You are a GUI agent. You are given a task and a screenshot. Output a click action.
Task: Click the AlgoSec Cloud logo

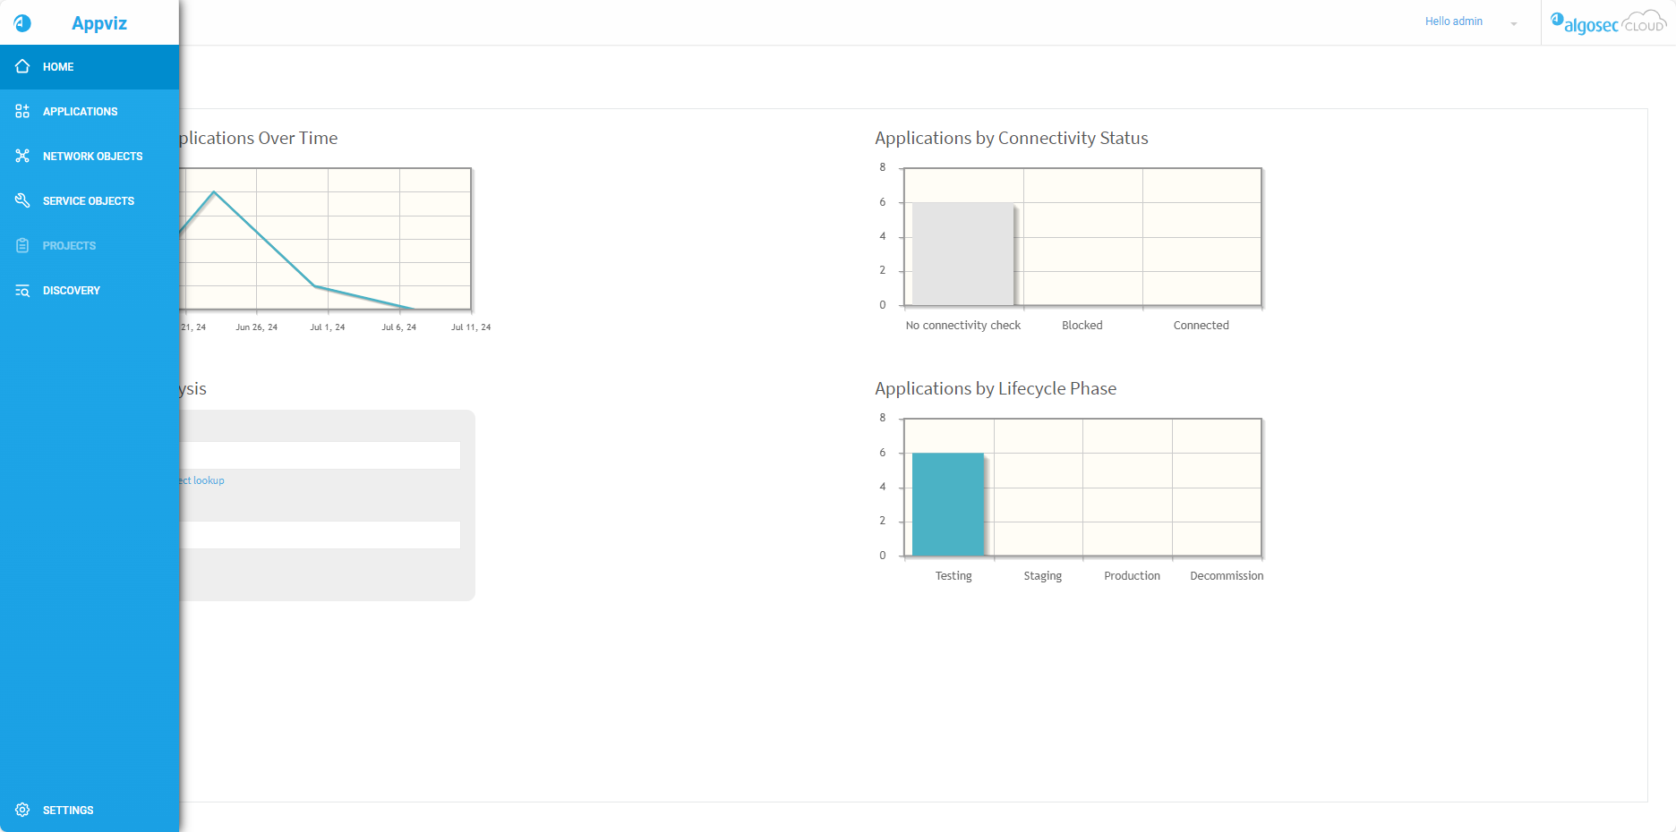pyautogui.click(x=1608, y=23)
